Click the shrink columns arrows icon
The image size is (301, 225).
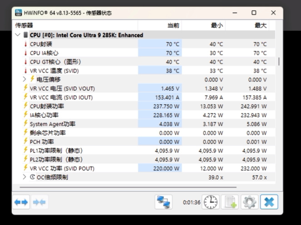[x=39, y=202]
